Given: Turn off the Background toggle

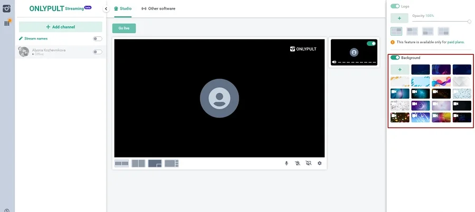Looking at the screenshot, I should (x=395, y=57).
